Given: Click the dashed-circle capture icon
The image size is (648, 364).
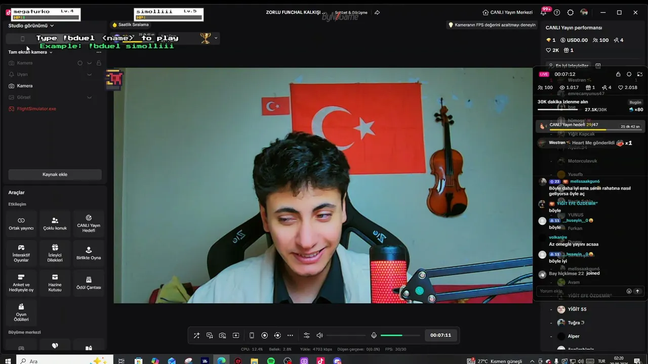Looking at the screenshot, I should click(x=277, y=335).
